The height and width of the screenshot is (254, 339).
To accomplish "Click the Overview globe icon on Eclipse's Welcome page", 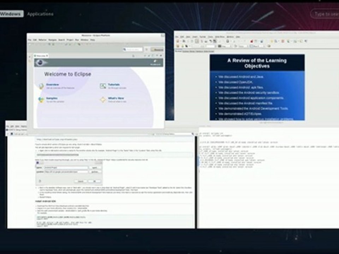I will coord(41,86).
